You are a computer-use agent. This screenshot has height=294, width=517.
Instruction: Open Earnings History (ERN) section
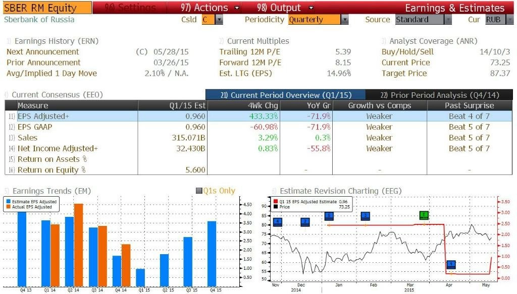point(57,41)
